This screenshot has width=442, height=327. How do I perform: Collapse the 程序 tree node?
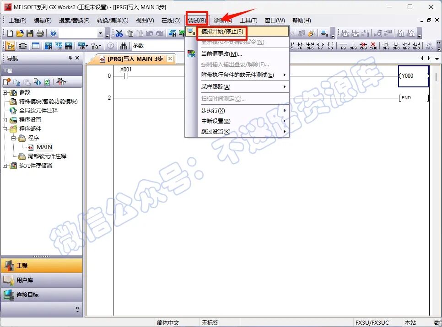14,138
